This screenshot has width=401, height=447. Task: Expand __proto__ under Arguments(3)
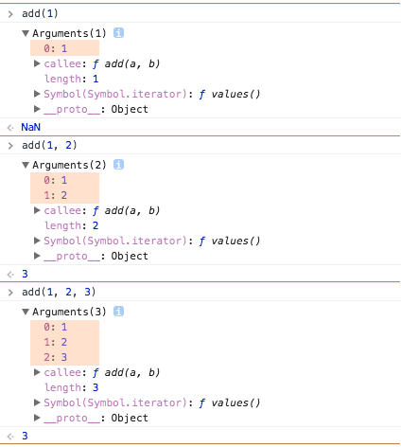pyautogui.click(x=37, y=418)
